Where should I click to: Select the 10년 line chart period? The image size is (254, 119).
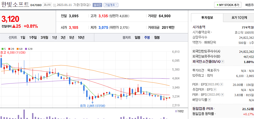point(81,38)
